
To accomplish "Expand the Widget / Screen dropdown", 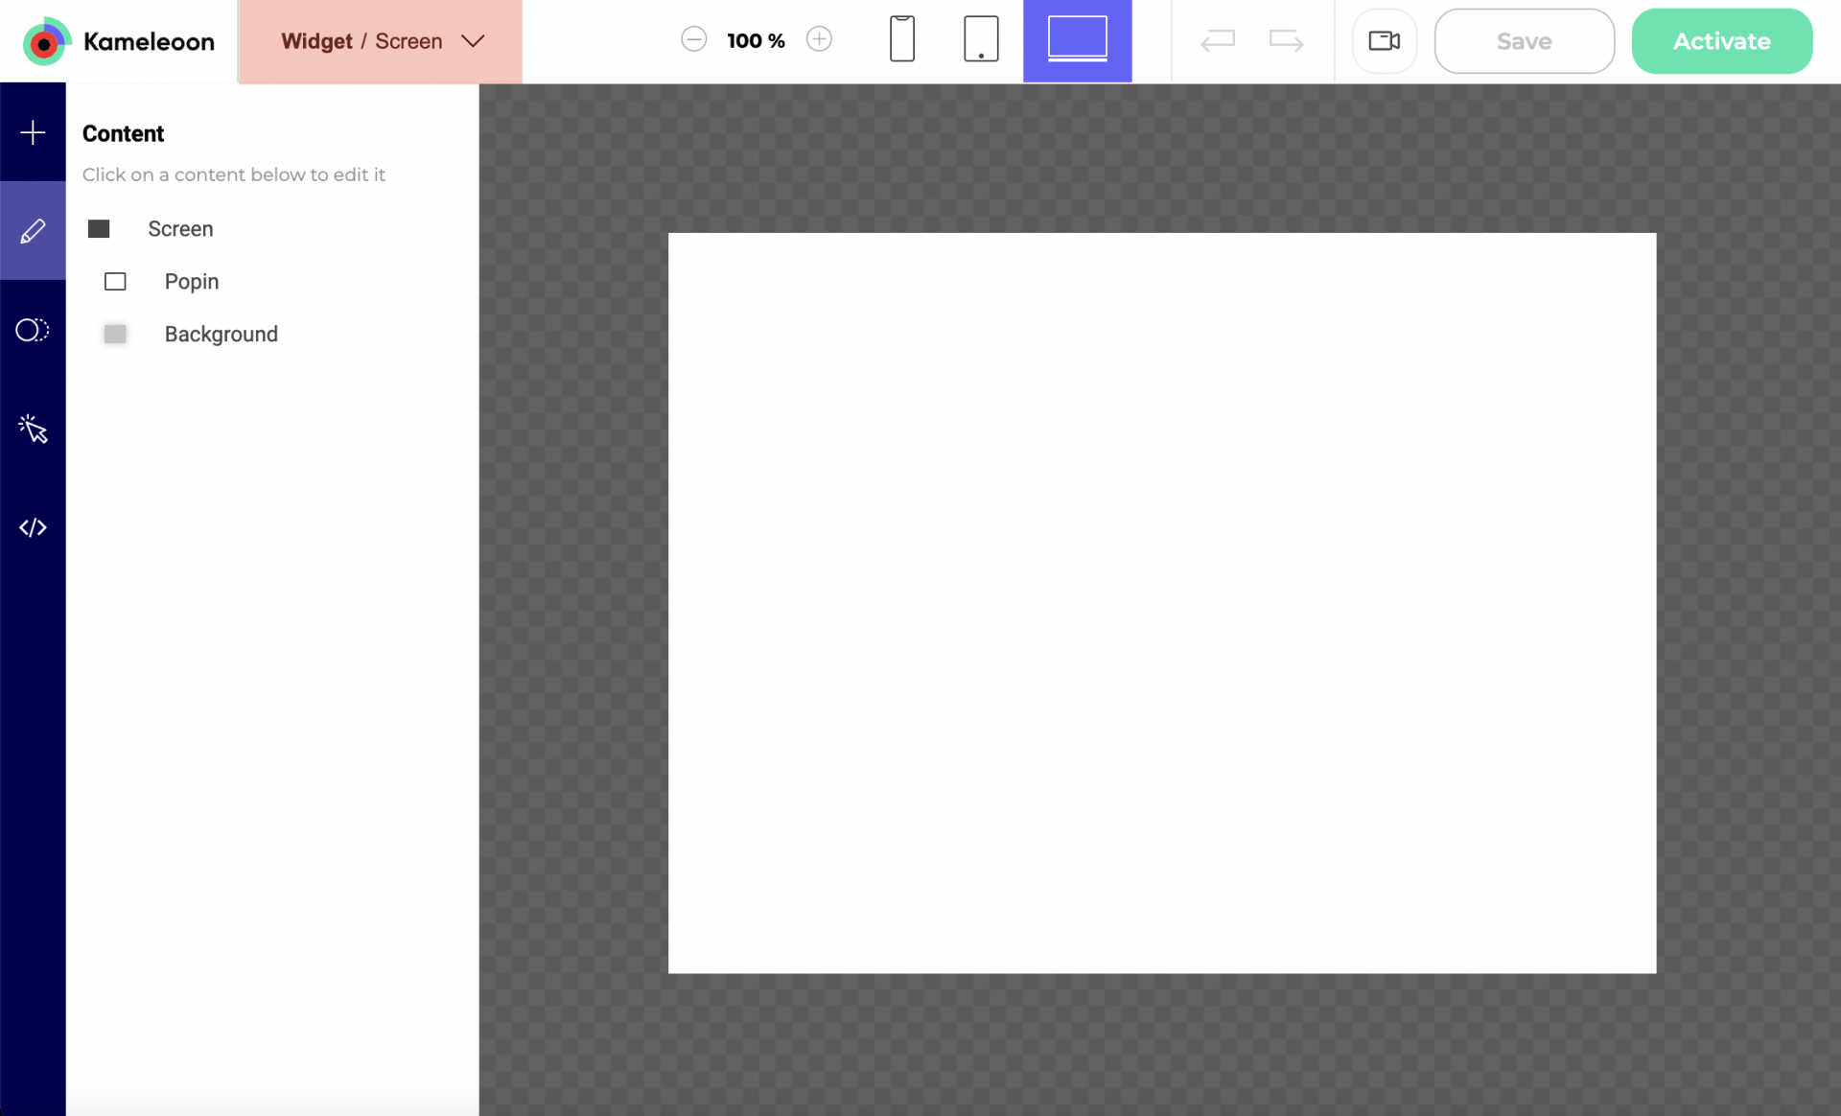I will (x=381, y=41).
